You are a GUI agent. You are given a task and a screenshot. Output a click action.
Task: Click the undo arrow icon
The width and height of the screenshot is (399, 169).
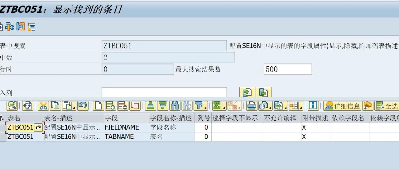83,106
